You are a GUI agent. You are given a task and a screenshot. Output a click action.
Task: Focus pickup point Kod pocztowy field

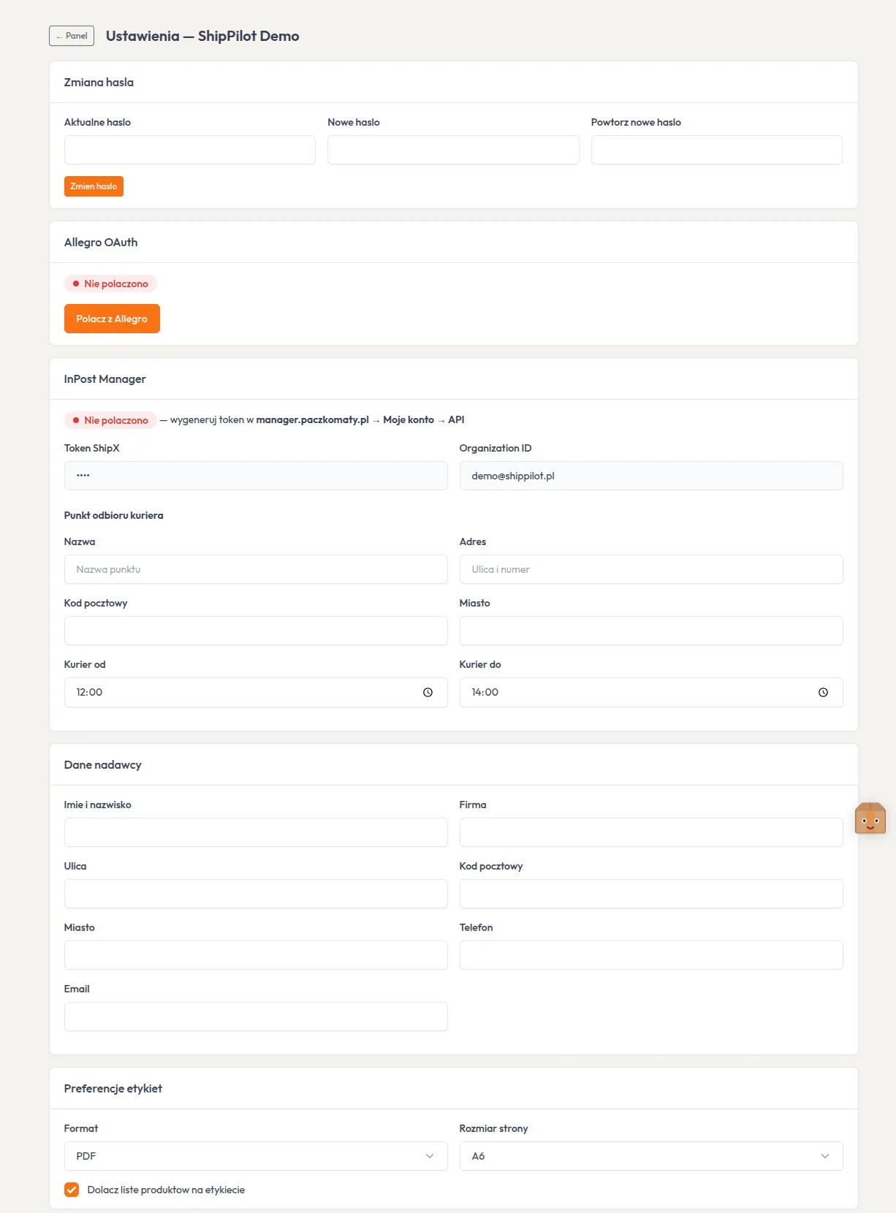click(x=256, y=631)
